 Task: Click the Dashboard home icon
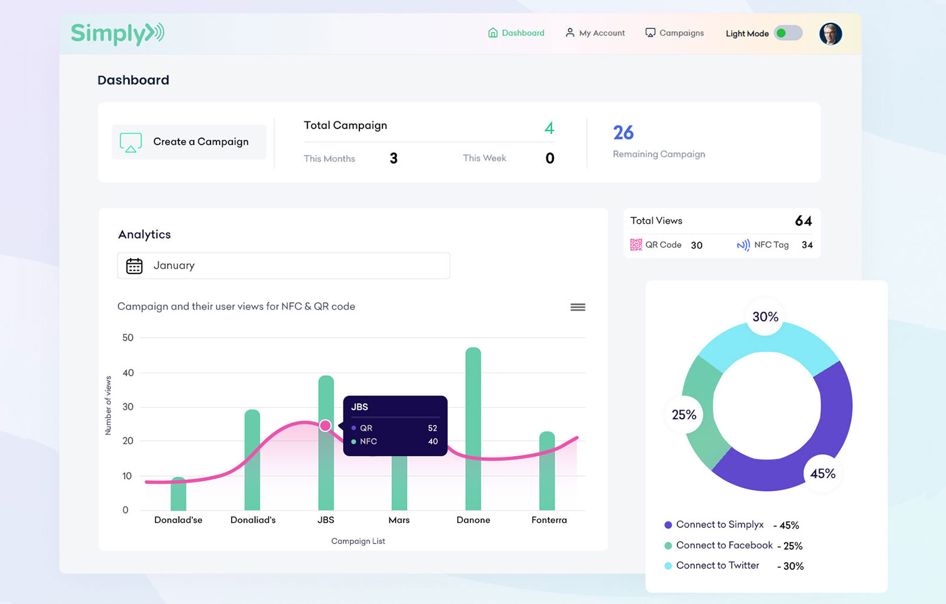pyautogui.click(x=492, y=33)
